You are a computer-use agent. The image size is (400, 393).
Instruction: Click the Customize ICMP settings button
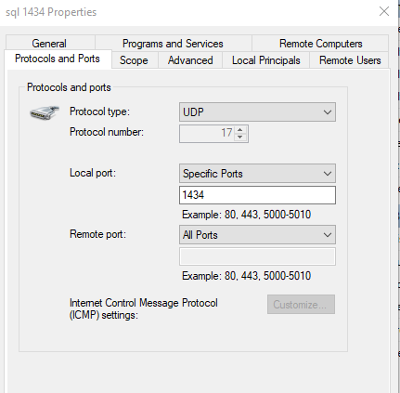[301, 305]
